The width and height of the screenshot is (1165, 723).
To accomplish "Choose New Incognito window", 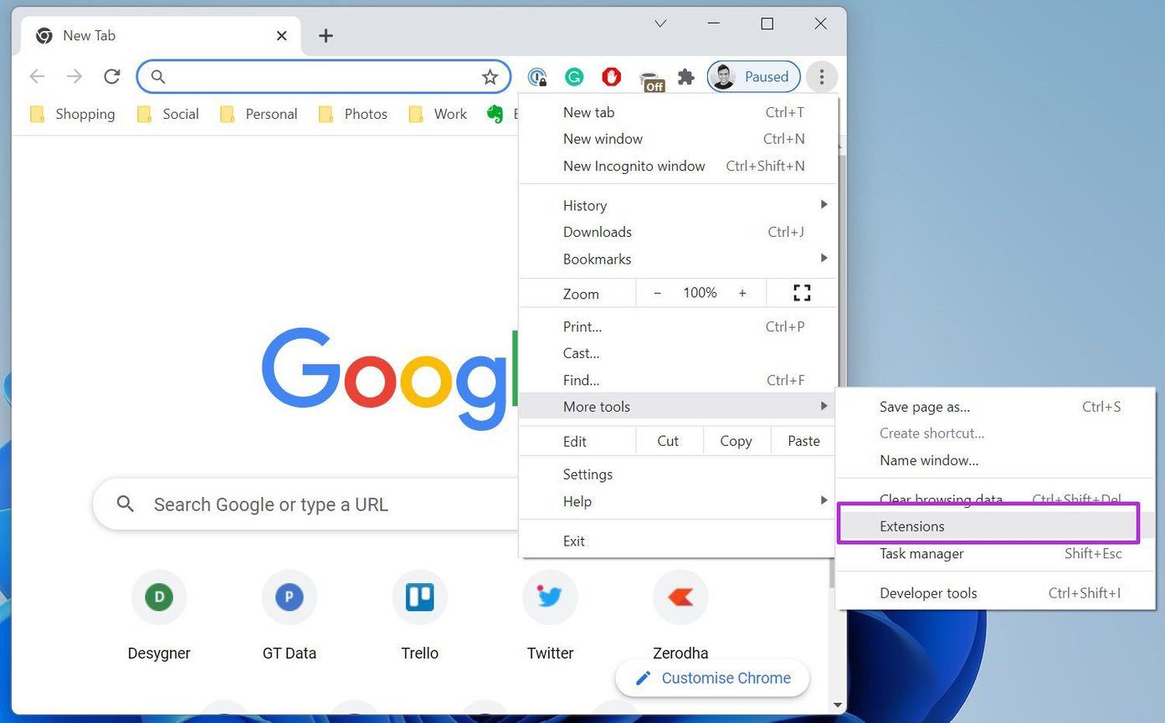I will click(x=677, y=166).
